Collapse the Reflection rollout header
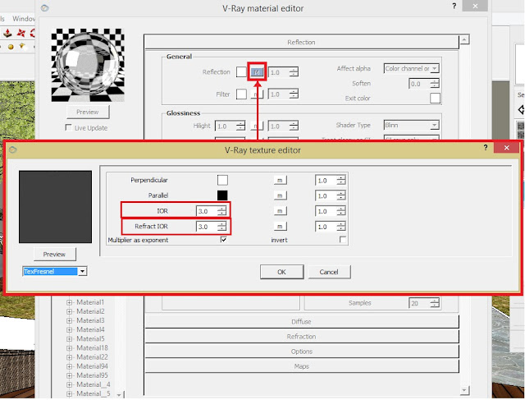Image resolution: width=525 pixels, height=400 pixels. coord(301,42)
